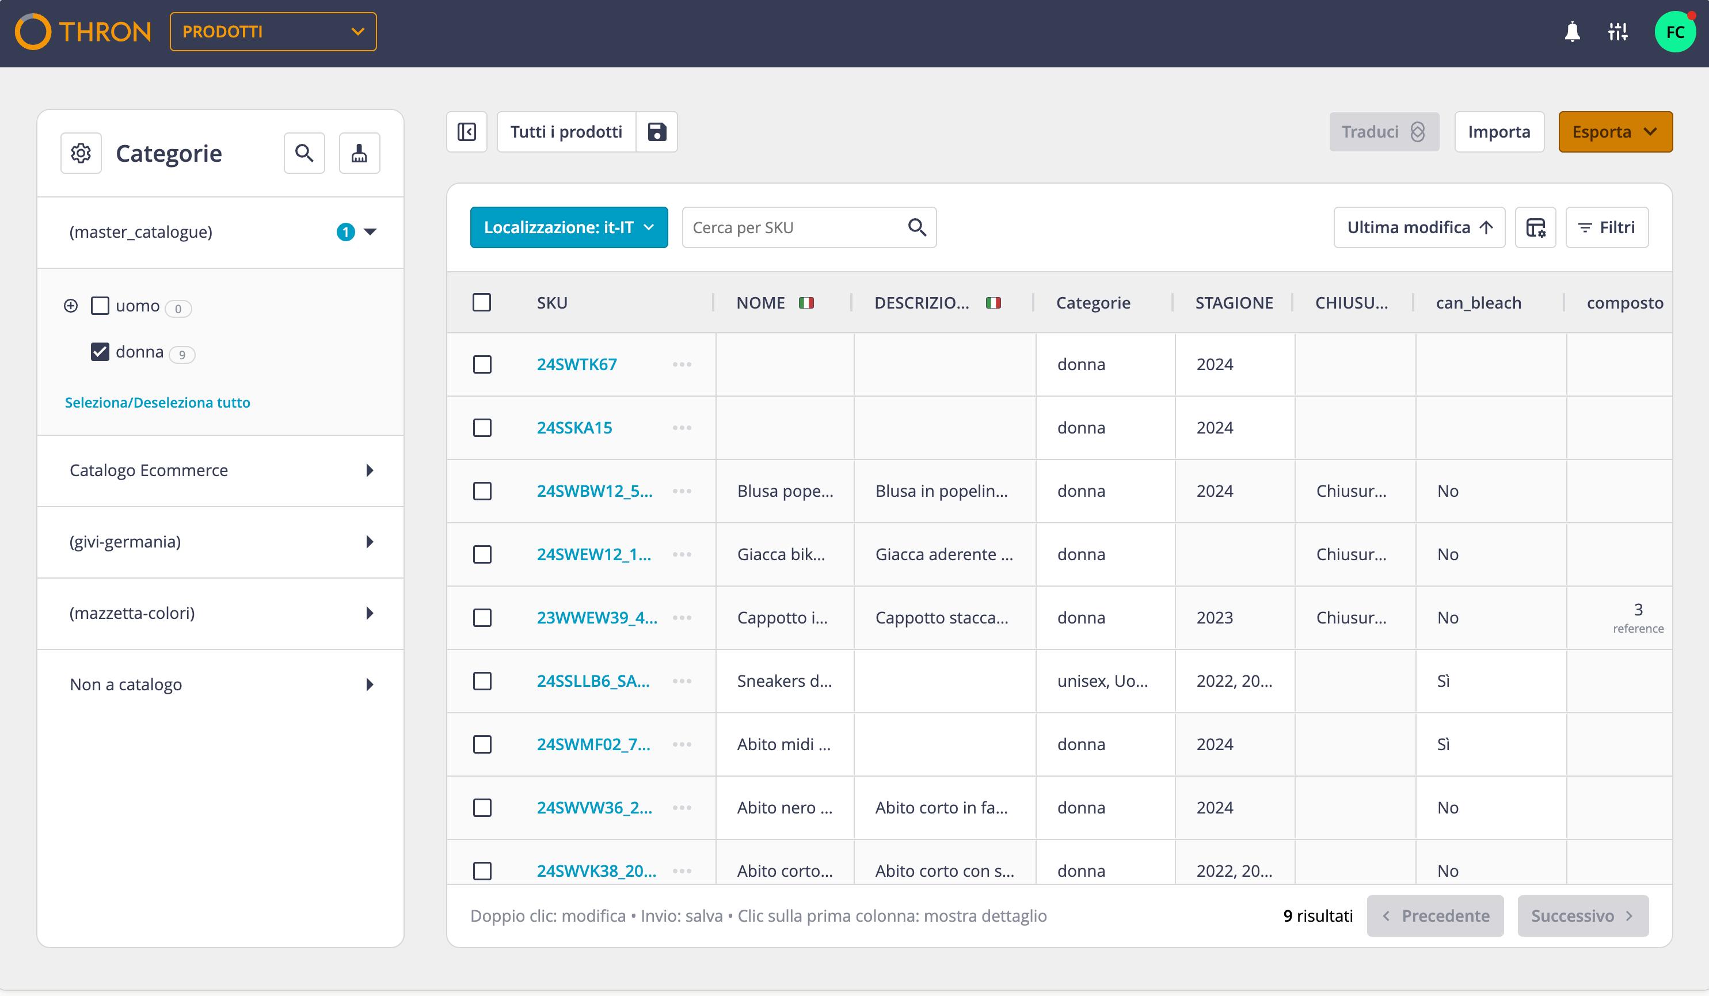Open row options dots for 24SWBW12_5
The height and width of the screenshot is (996, 1709).
(682, 491)
